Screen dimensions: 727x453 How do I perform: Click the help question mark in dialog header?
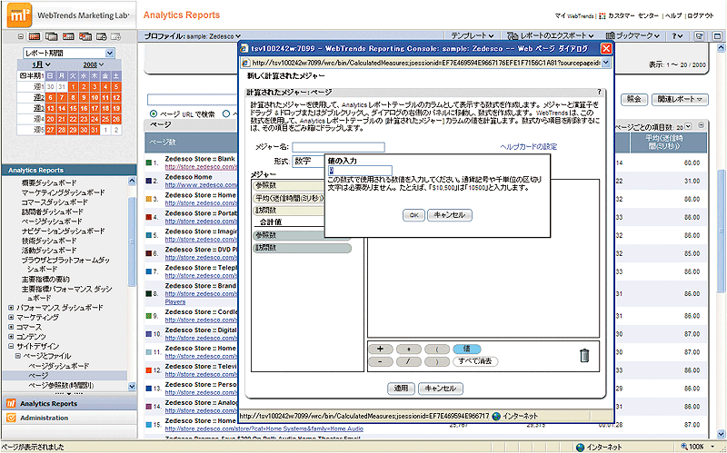tap(599, 93)
